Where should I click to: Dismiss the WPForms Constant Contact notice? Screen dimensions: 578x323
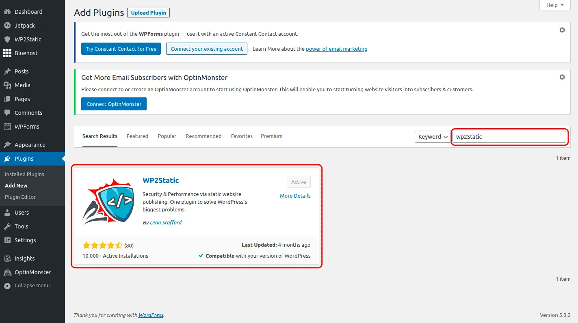562,30
